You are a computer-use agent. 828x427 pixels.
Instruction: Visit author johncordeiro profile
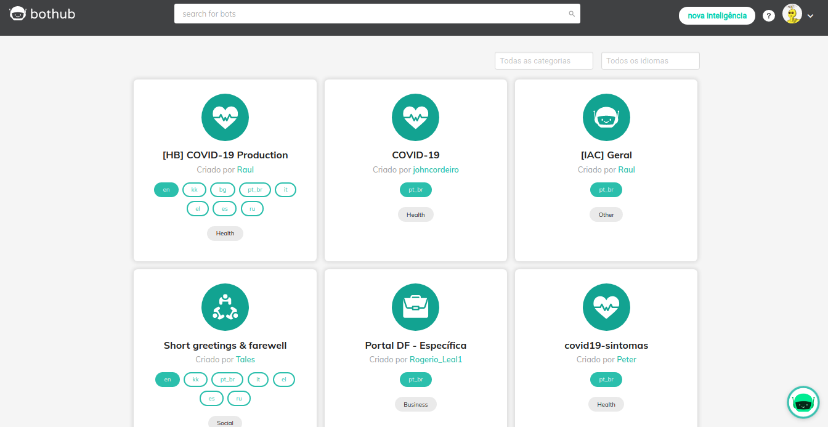[x=436, y=169]
